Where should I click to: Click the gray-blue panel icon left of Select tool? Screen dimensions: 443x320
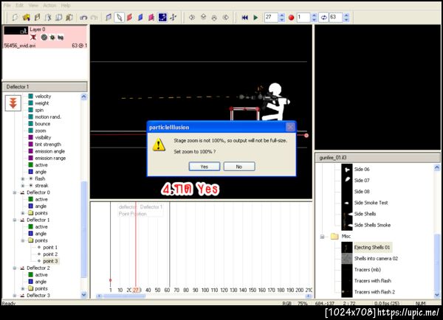[x=109, y=18]
